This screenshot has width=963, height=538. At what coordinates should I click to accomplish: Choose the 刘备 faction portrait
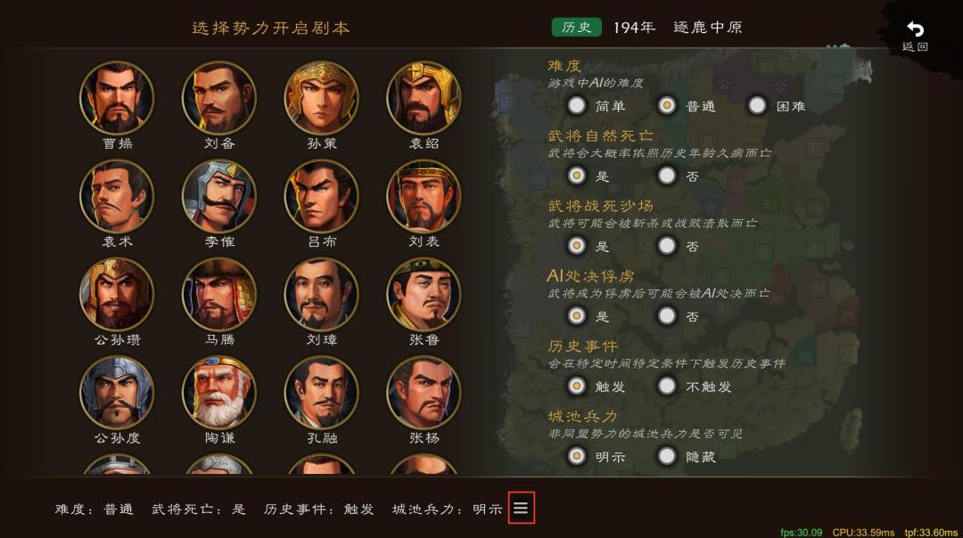pyautogui.click(x=219, y=98)
